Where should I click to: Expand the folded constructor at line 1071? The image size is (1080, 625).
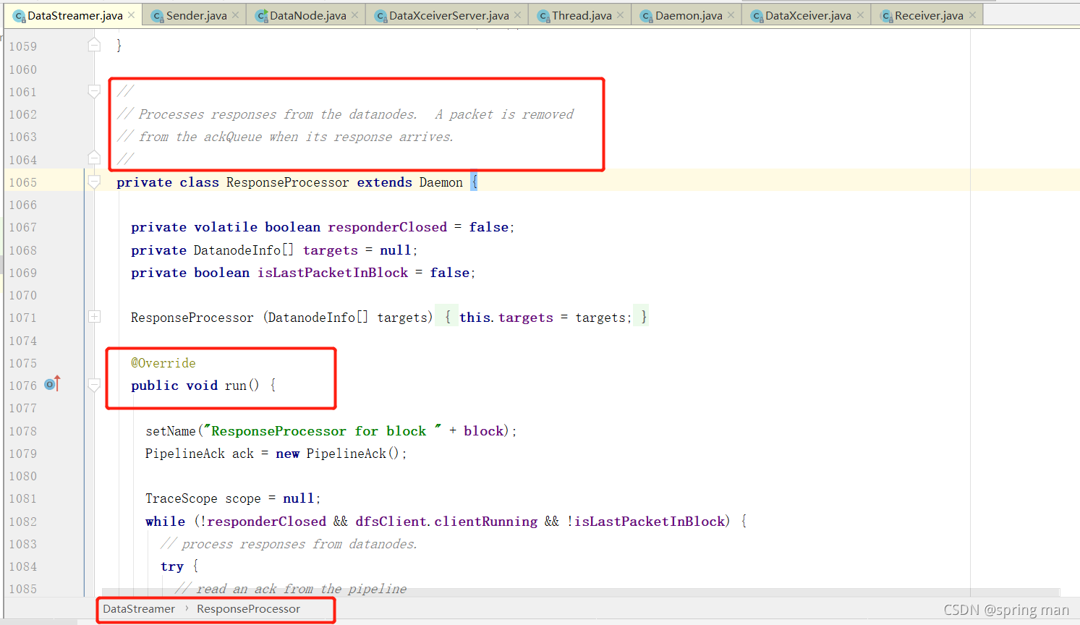(94, 316)
